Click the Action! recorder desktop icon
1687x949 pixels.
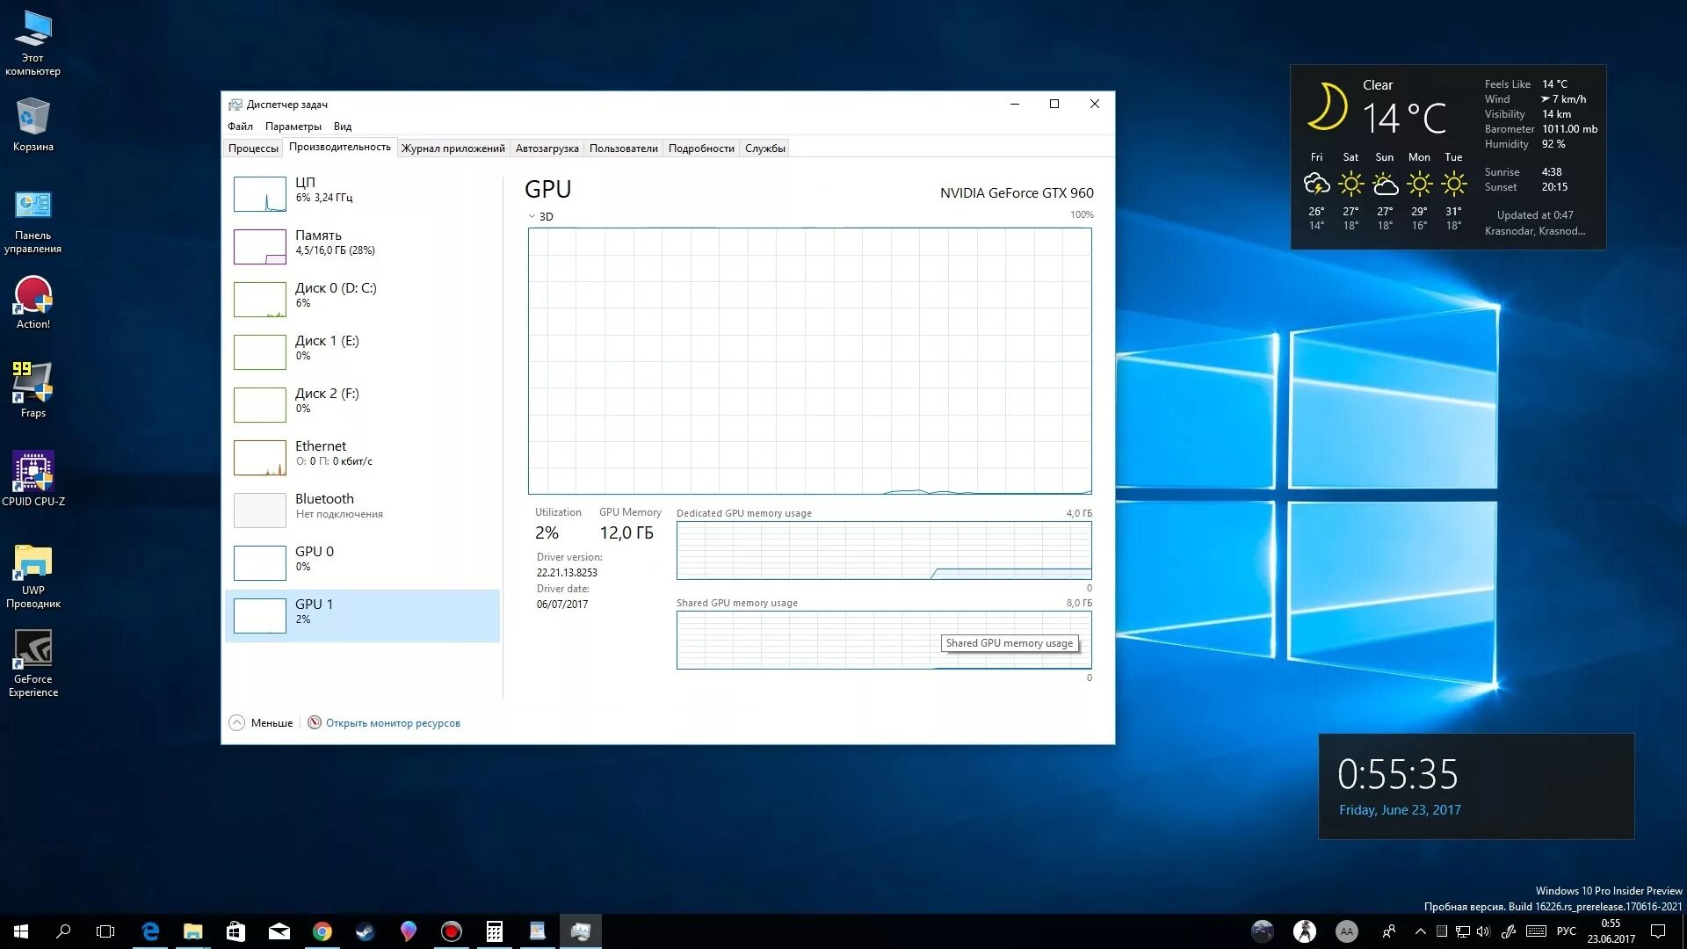[33, 296]
